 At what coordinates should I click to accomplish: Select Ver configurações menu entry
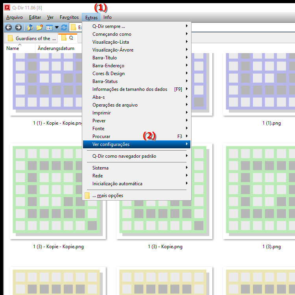click(136, 144)
